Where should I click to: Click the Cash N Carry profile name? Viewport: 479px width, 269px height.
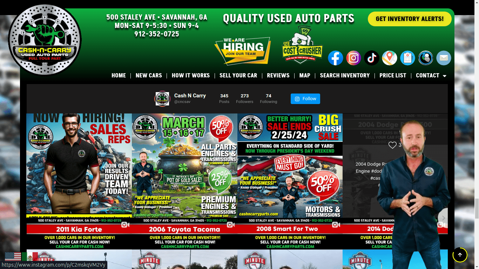pyautogui.click(x=190, y=96)
